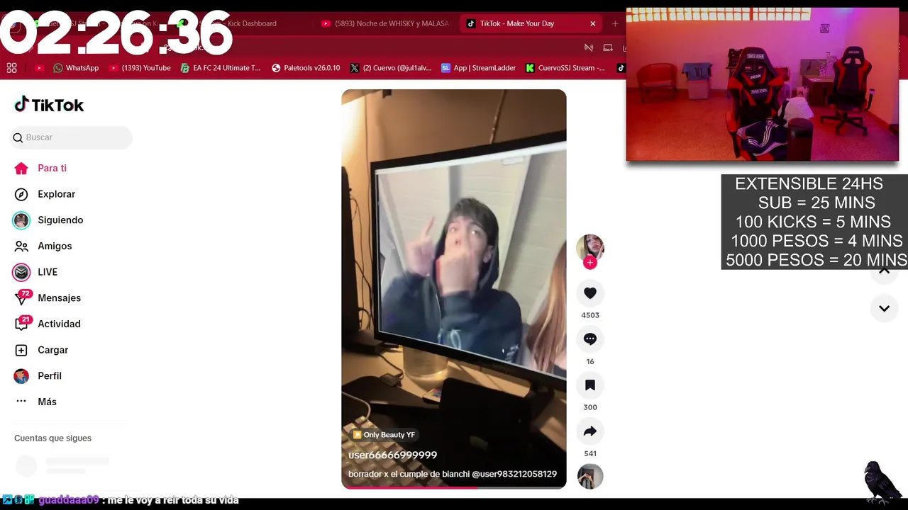Click the search magnifier icon
This screenshot has height=510, width=908.
coord(18,137)
